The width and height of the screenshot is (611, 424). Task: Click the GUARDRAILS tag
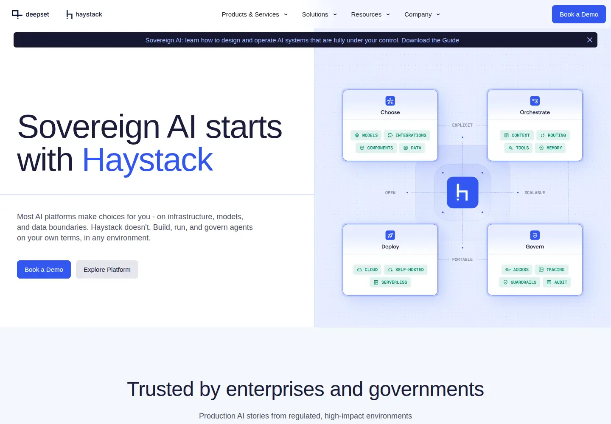520,282
